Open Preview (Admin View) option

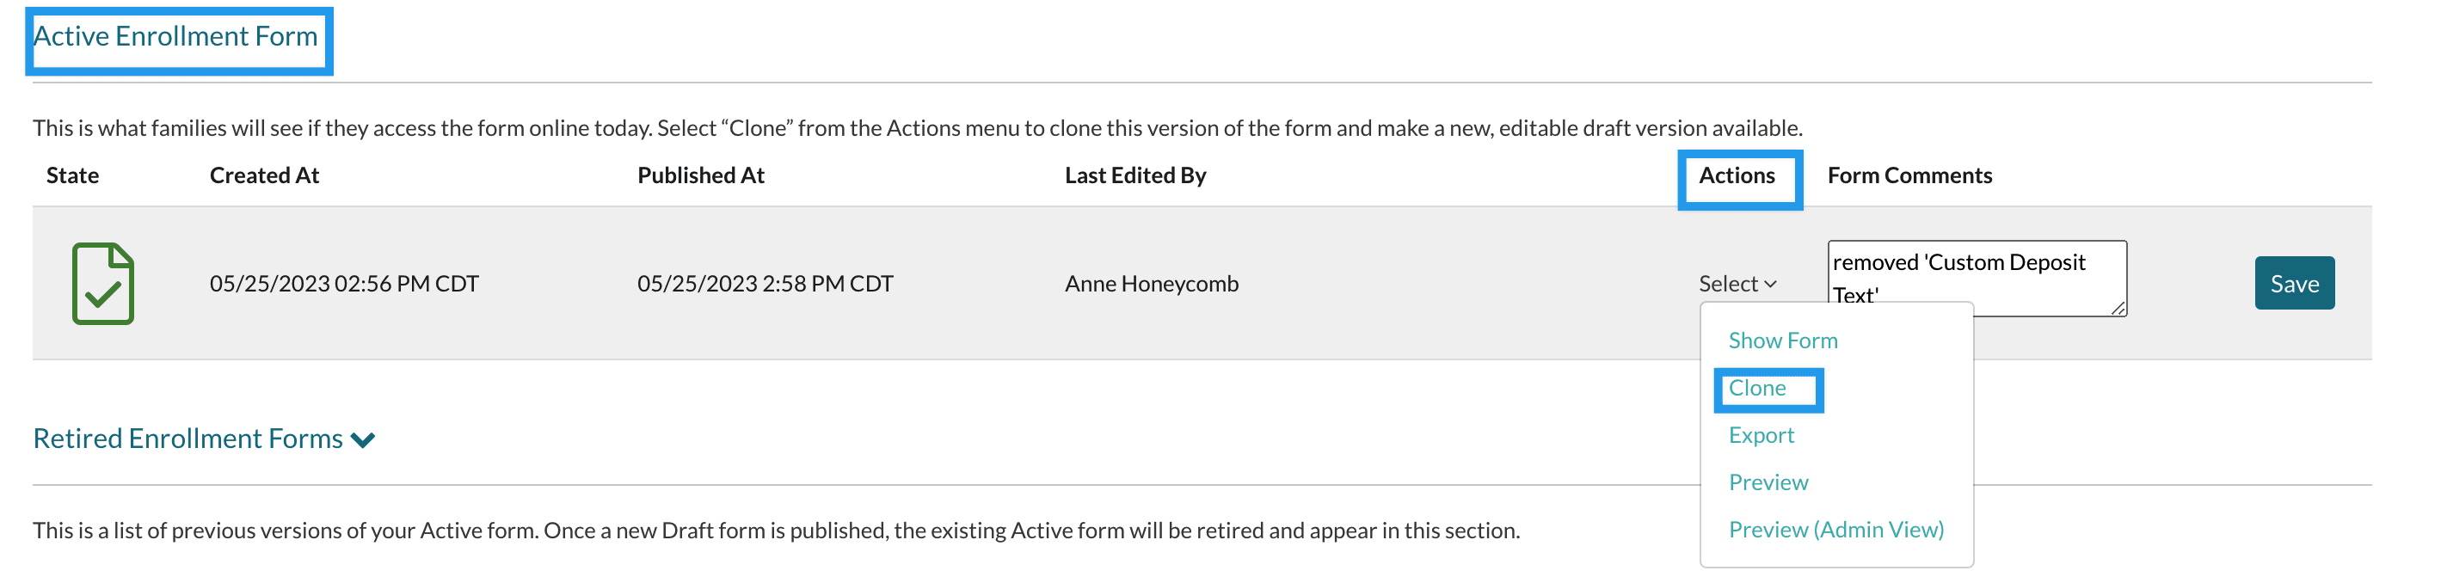(1835, 531)
